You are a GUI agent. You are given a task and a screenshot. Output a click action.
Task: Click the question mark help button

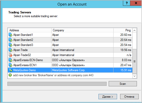(127, 3)
